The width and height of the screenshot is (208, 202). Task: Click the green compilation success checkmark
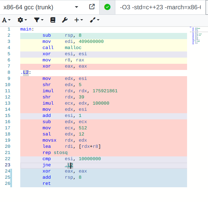click(x=107, y=7)
